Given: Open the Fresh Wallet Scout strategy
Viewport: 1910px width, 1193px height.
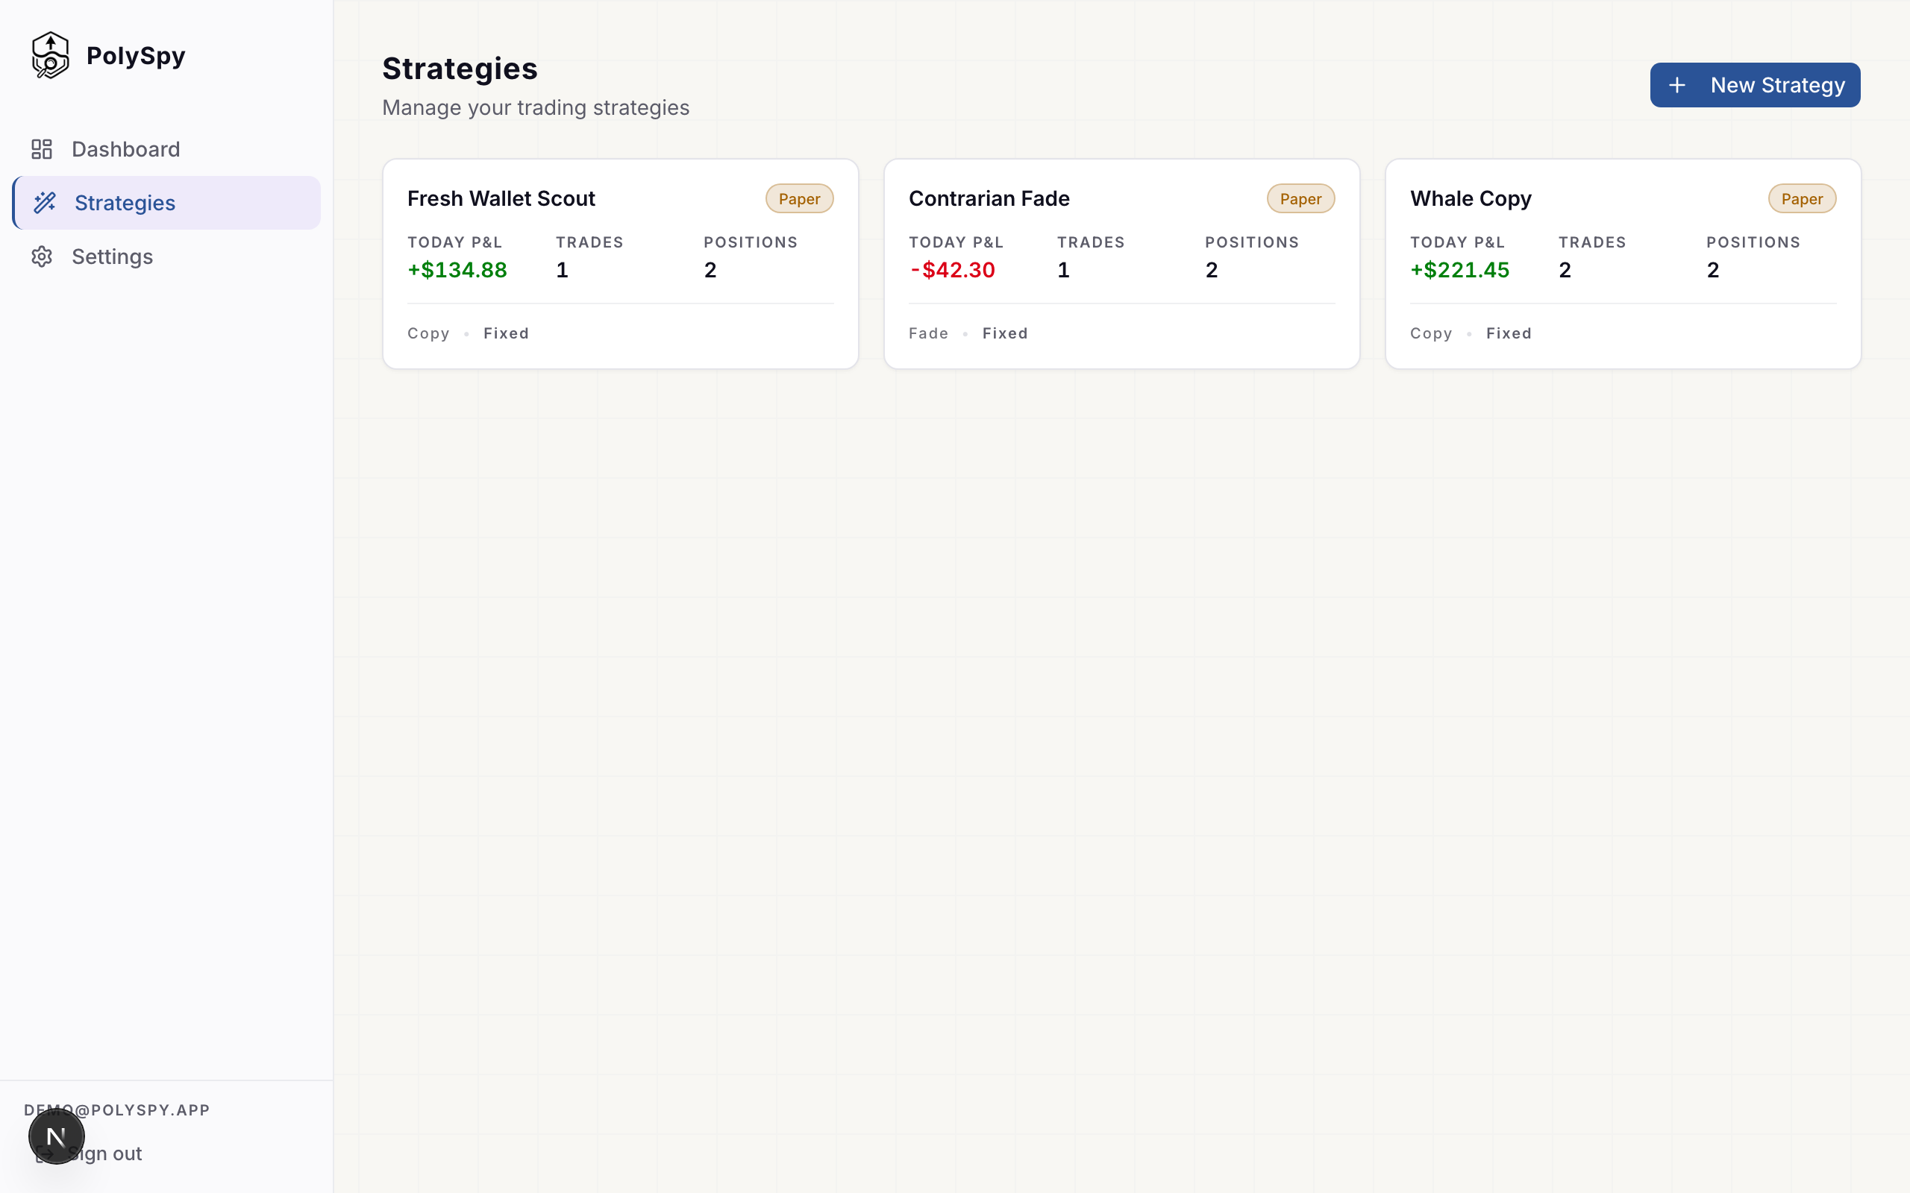Looking at the screenshot, I should [x=501, y=199].
